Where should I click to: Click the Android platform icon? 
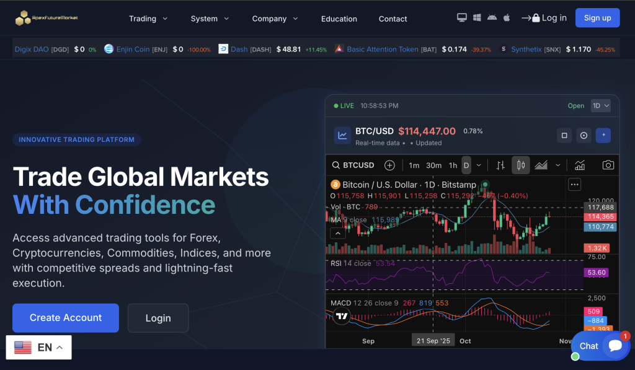(x=492, y=18)
